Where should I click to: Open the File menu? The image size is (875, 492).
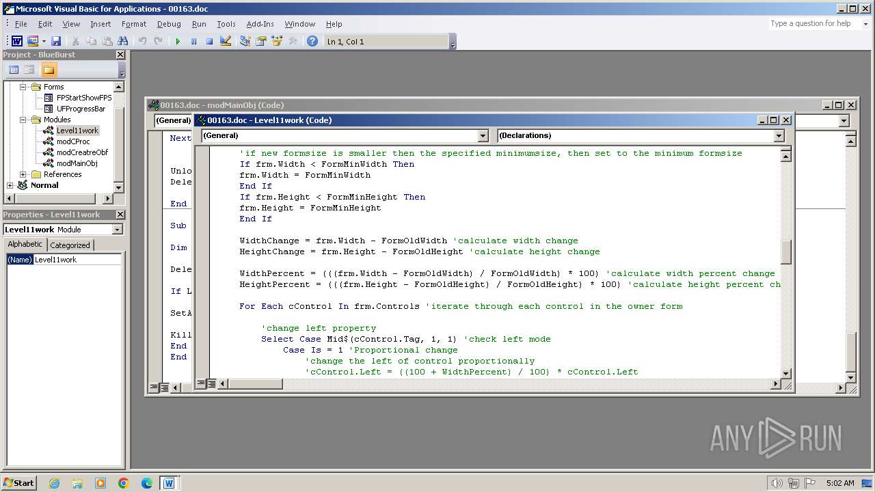[x=21, y=24]
